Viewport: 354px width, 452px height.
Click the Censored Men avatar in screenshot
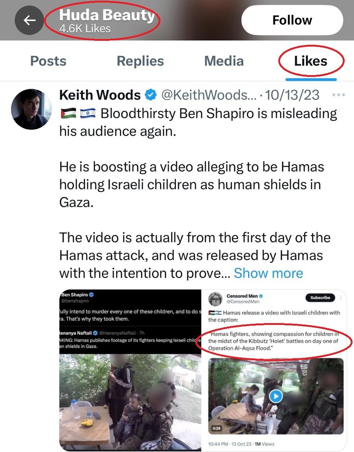tap(215, 299)
